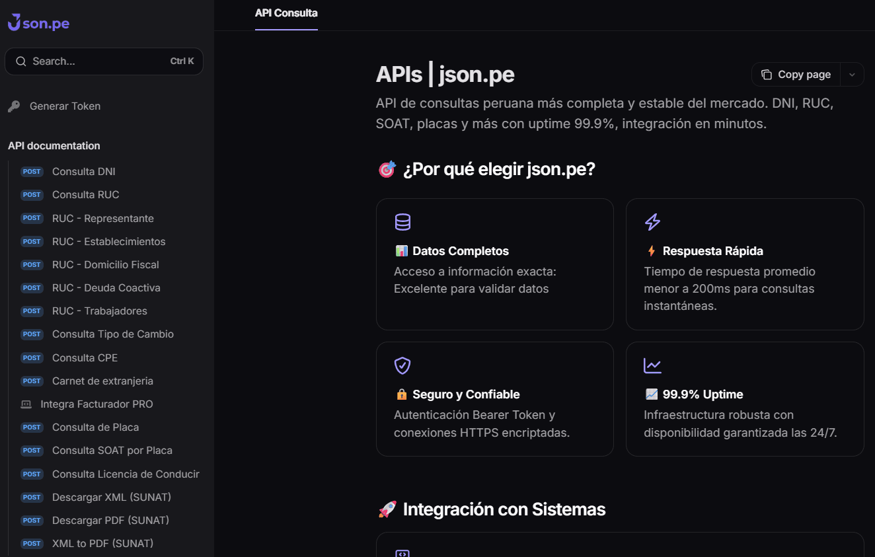The width and height of the screenshot is (875, 557).
Task: Click the chart icon on the 99.9% Uptime card
Action: 652,365
